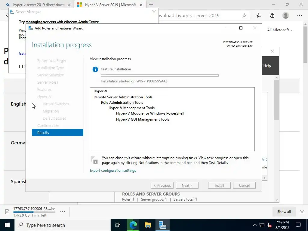Click the ISO download progress bar

pyautogui.click(x=34, y=212)
